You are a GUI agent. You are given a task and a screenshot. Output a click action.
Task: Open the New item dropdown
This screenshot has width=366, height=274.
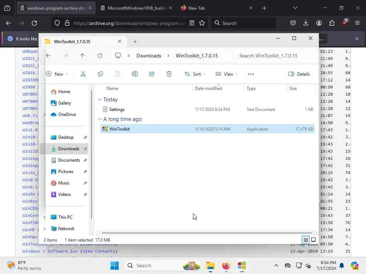click(57, 74)
